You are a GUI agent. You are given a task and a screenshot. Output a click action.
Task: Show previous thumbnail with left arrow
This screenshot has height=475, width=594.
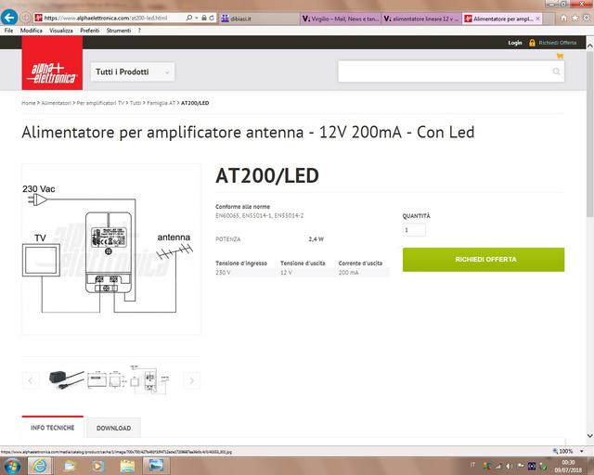(31, 380)
